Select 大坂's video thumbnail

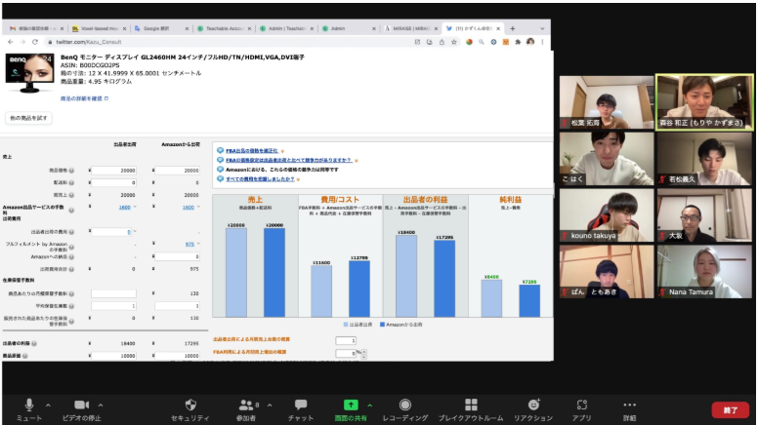(704, 215)
